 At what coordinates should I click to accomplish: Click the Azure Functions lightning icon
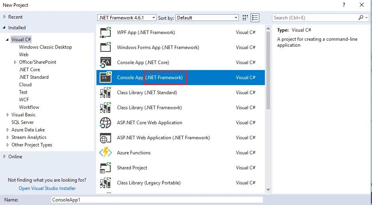click(x=106, y=152)
